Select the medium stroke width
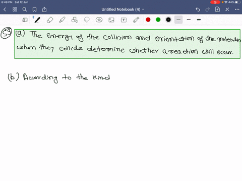242x181 pixels. click(x=189, y=20)
